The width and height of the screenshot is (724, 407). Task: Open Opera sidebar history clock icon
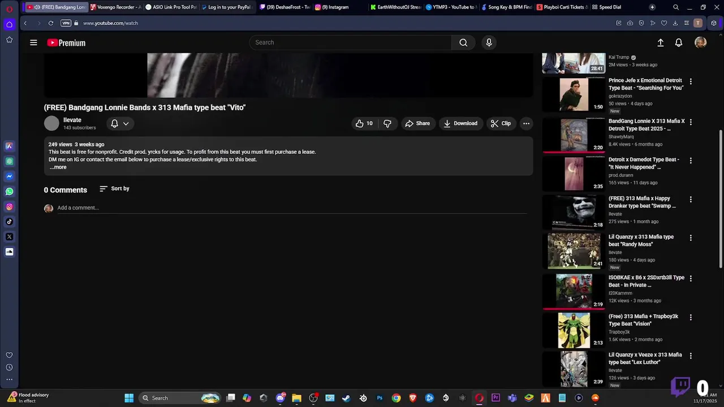10,367
